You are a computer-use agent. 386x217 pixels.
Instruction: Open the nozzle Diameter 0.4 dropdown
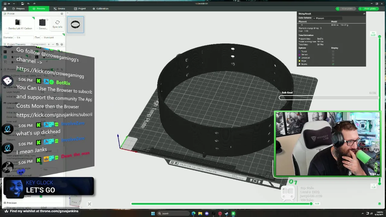pos(24,37)
